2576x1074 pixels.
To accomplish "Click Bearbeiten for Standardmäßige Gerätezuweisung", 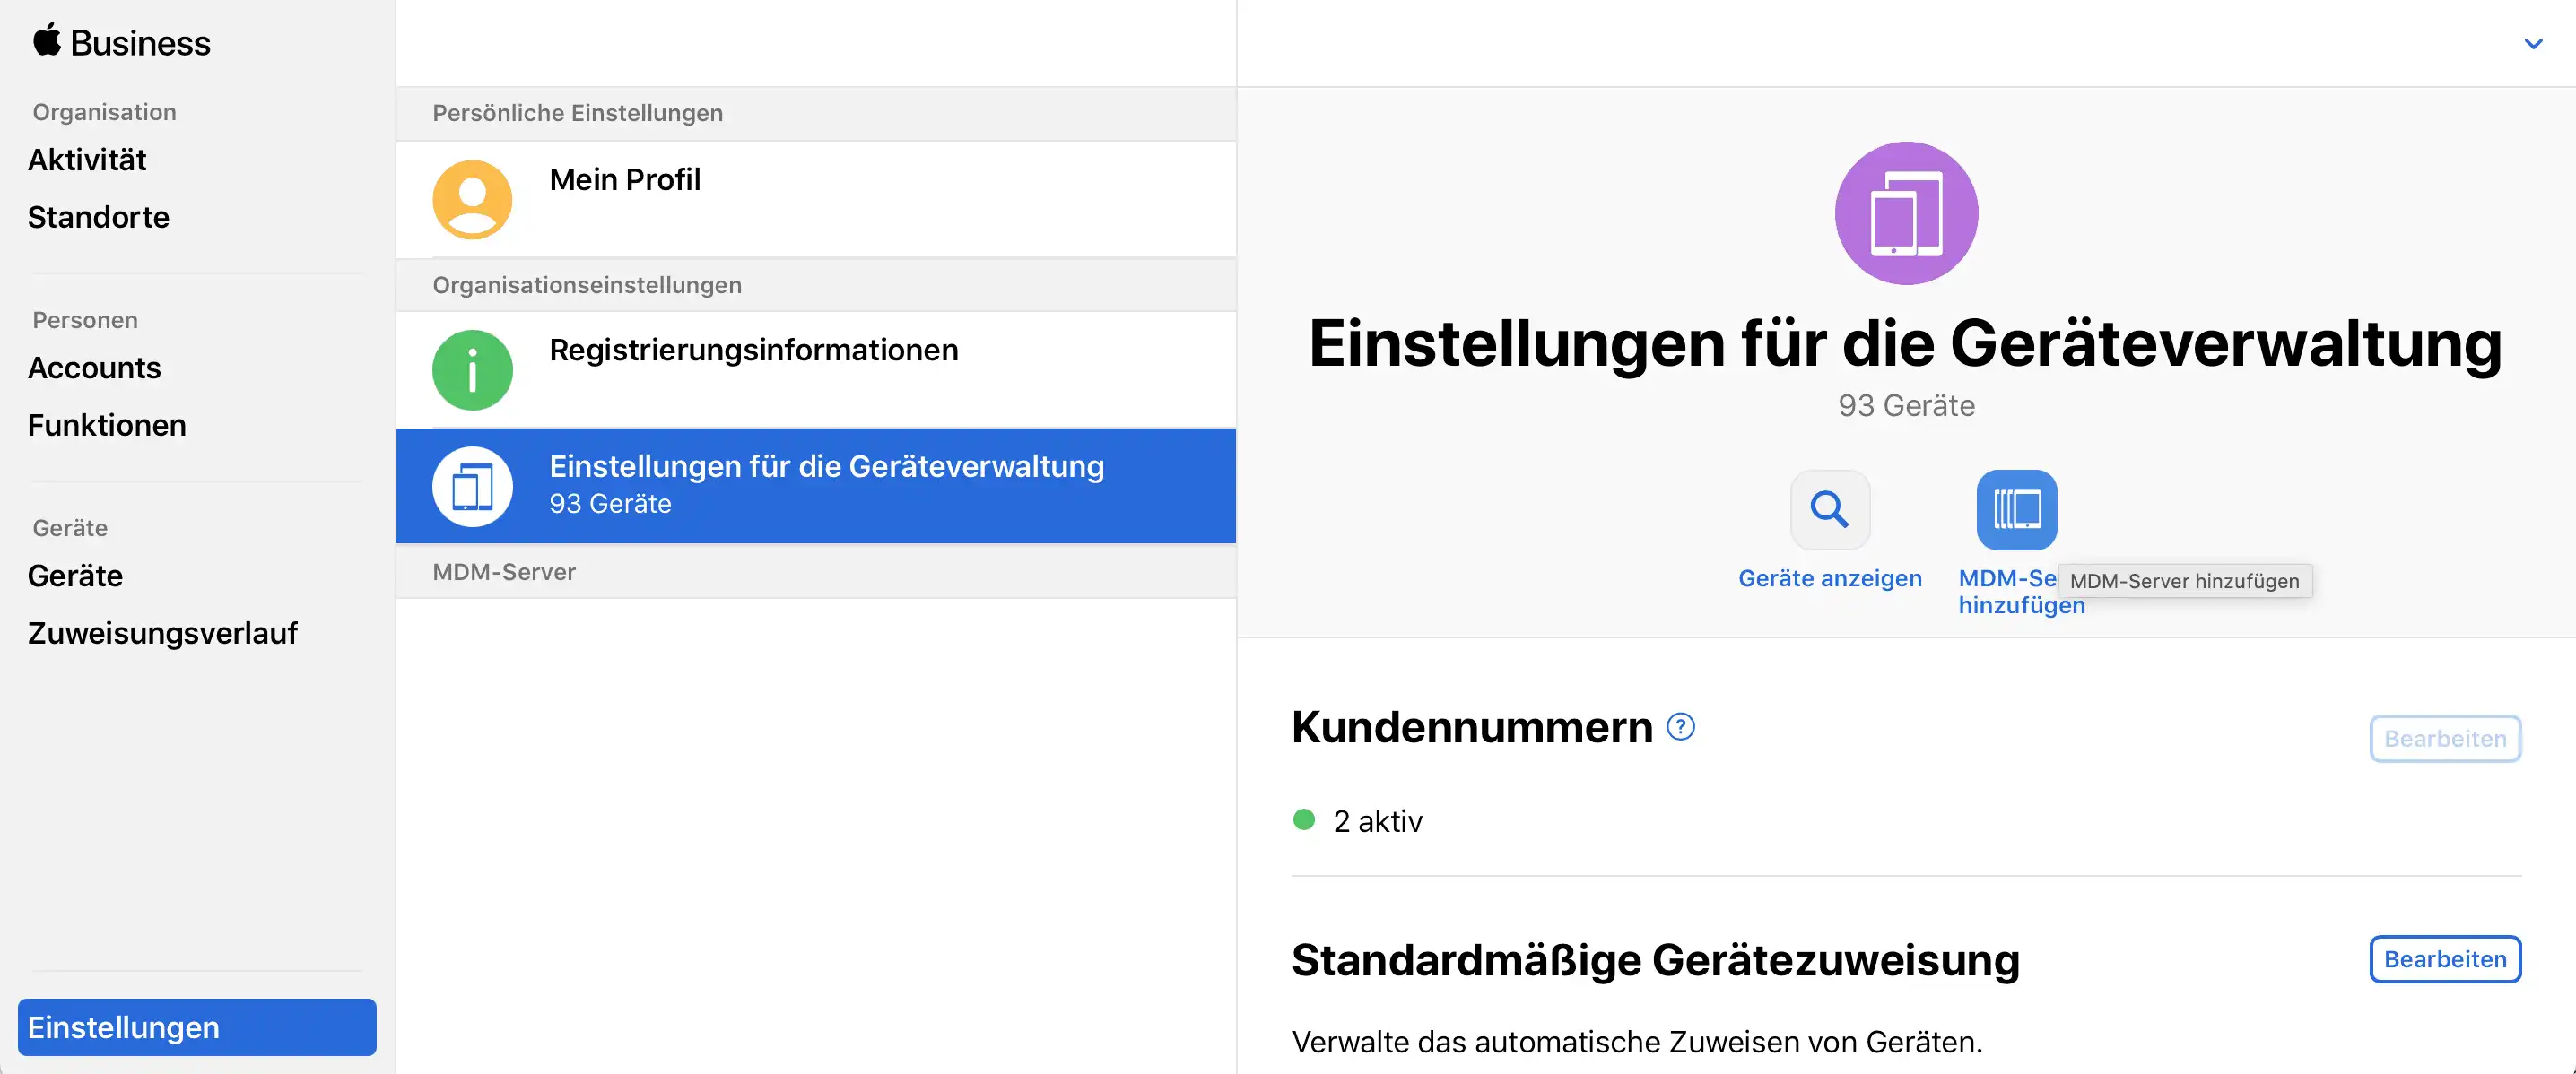I will click(2445, 959).
